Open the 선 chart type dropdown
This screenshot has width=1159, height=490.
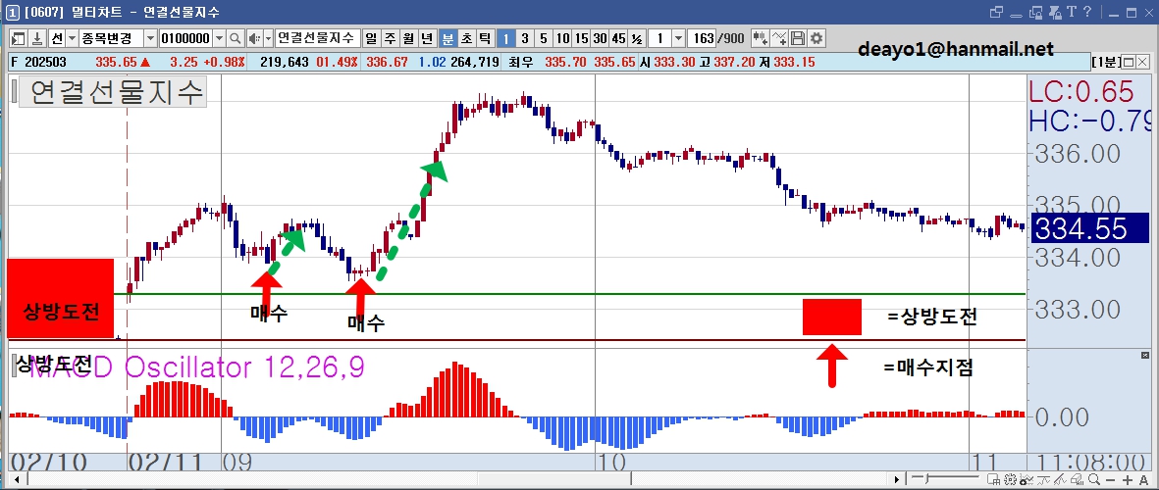tap(73, 38)
